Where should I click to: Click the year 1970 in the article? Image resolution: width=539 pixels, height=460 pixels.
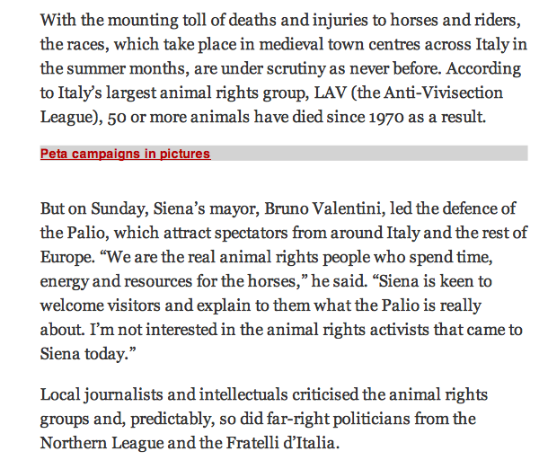click(x=386, y=118)
